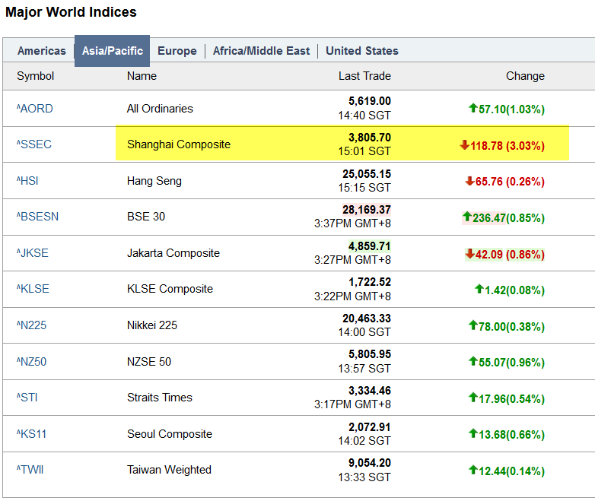Open the ^SSEC symbol link

tap(34, 144)
